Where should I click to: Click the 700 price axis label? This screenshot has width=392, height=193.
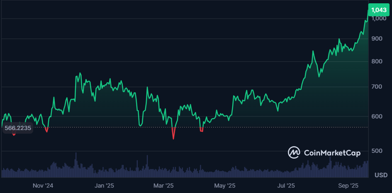[377, 87]
